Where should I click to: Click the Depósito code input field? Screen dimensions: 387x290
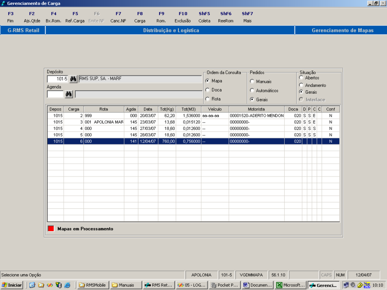[58, 79]
